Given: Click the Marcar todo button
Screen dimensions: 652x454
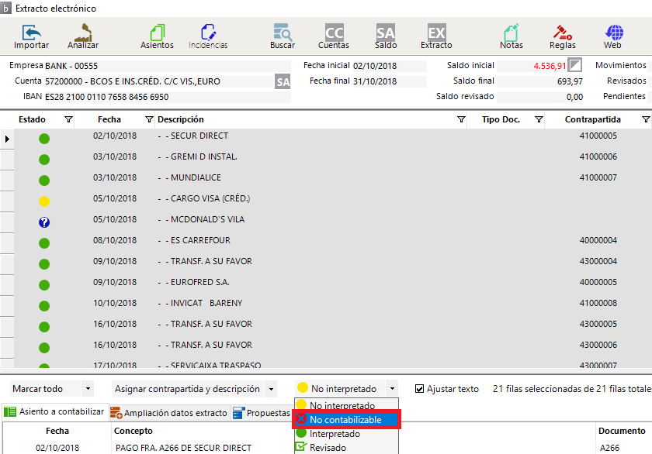Looking at the screenshot, I should click(45, 389).
